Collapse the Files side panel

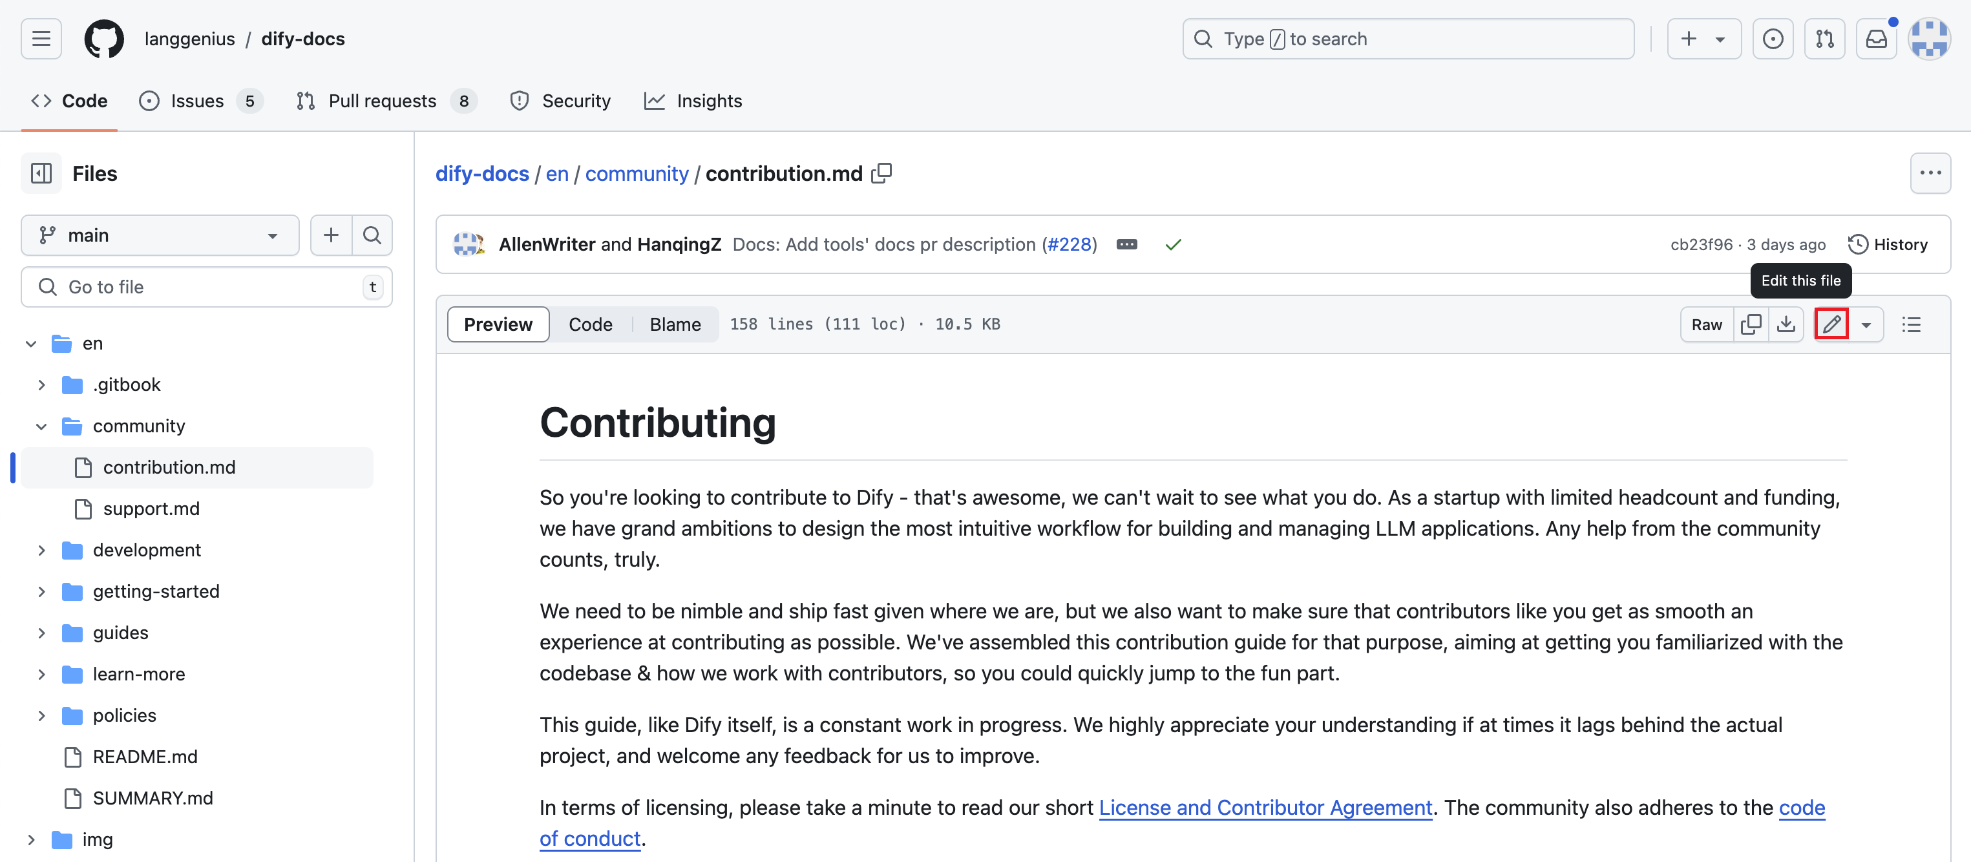41,174
